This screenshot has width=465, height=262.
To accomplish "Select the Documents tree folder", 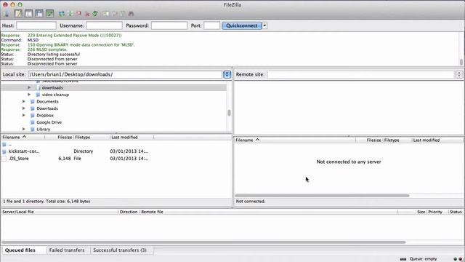I will [47, 101].
